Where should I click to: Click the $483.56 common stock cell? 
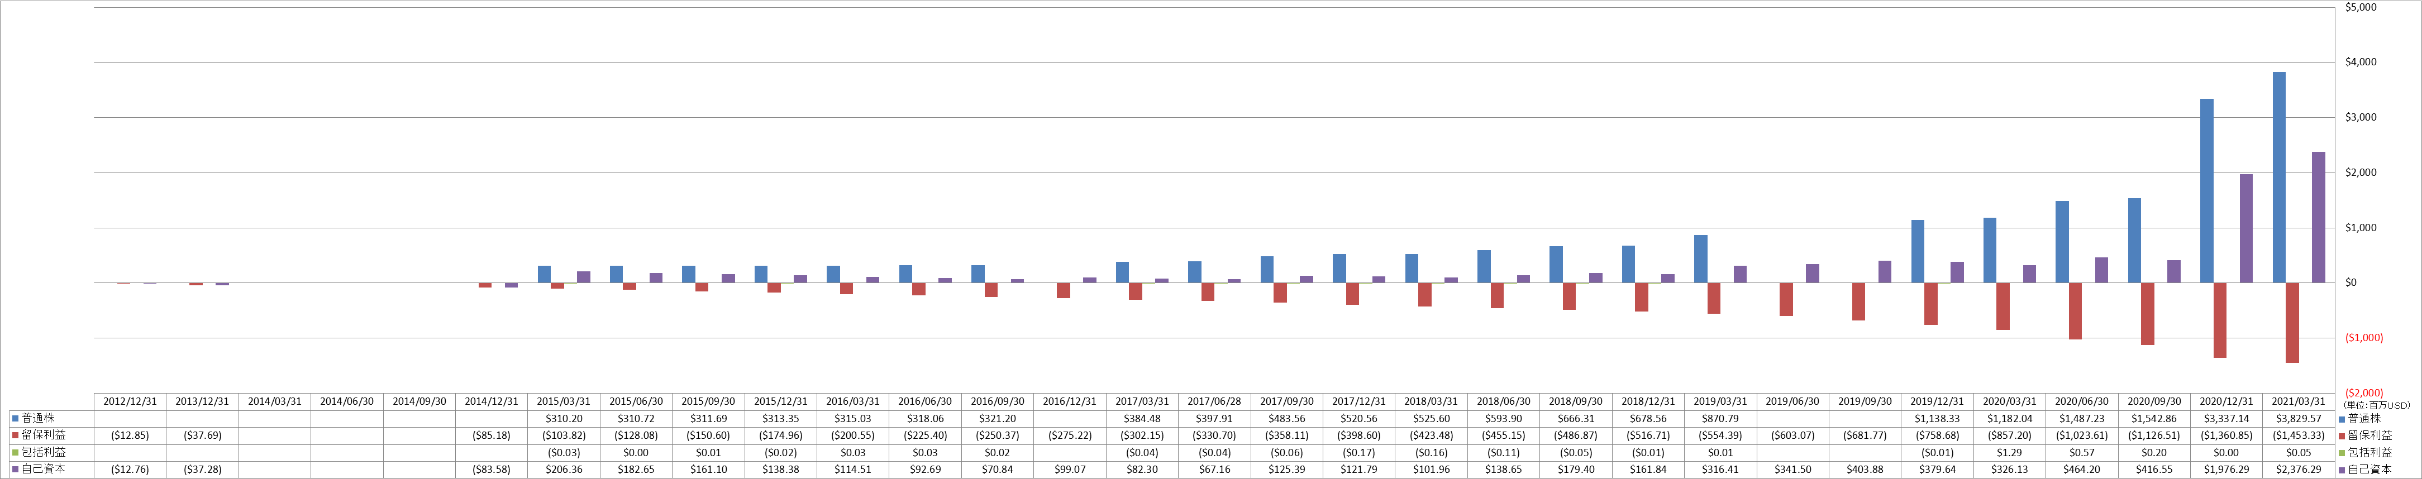coord(1286,419)
